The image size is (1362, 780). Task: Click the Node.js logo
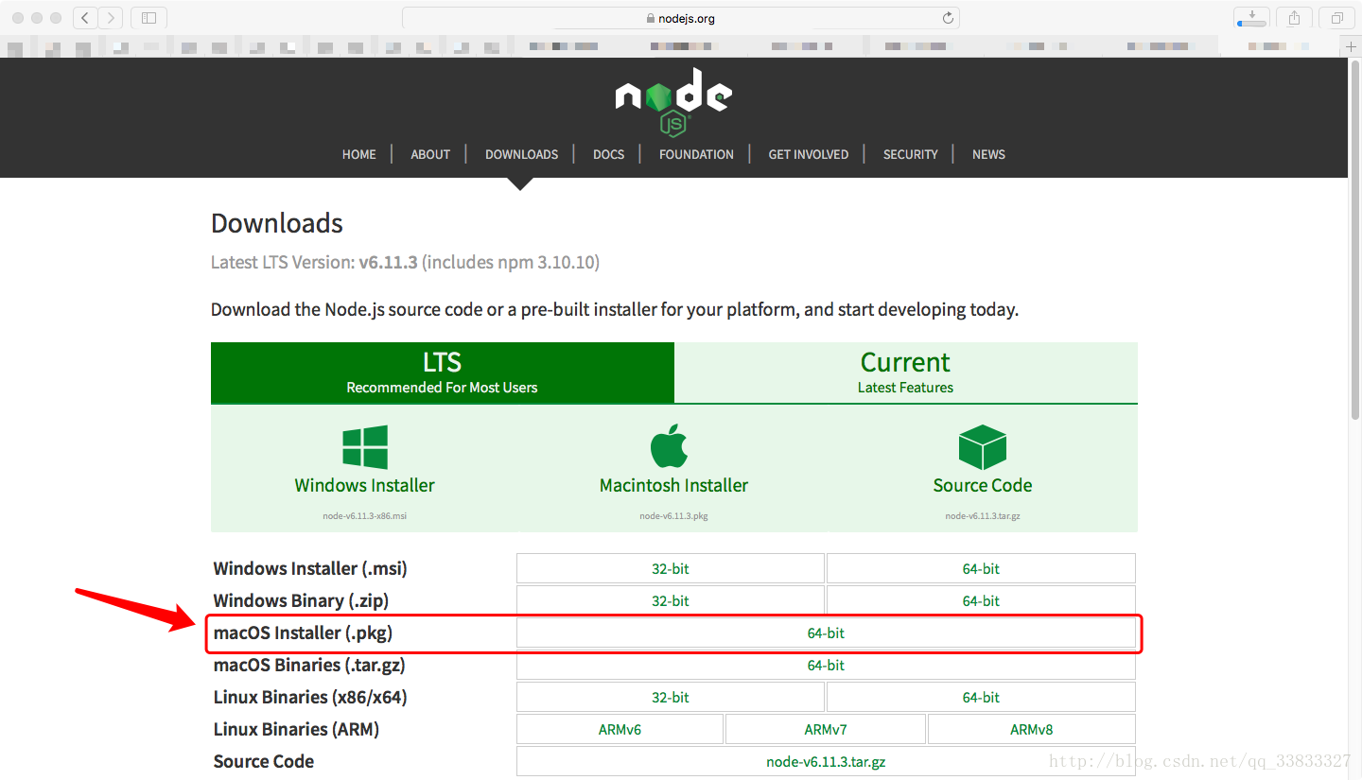[673, 102]
